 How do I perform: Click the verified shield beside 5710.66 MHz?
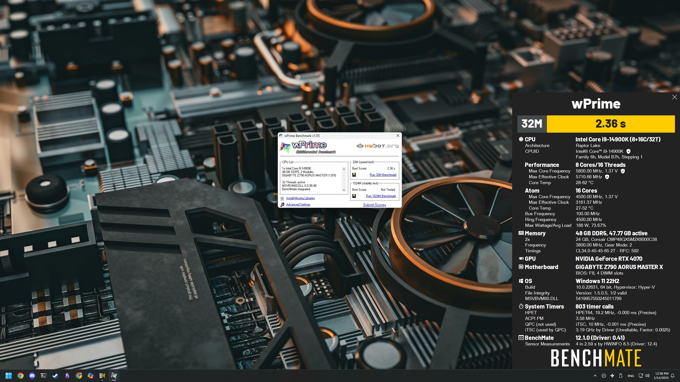[x=607, y=177]
